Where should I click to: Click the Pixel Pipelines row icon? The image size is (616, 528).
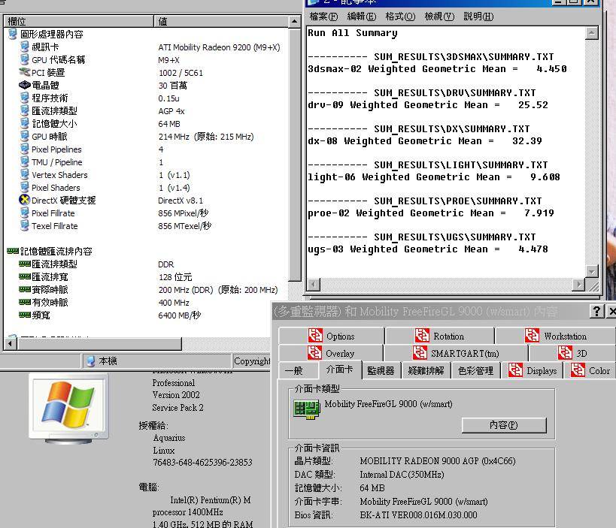pyautogui.click(x=25, y=149)
